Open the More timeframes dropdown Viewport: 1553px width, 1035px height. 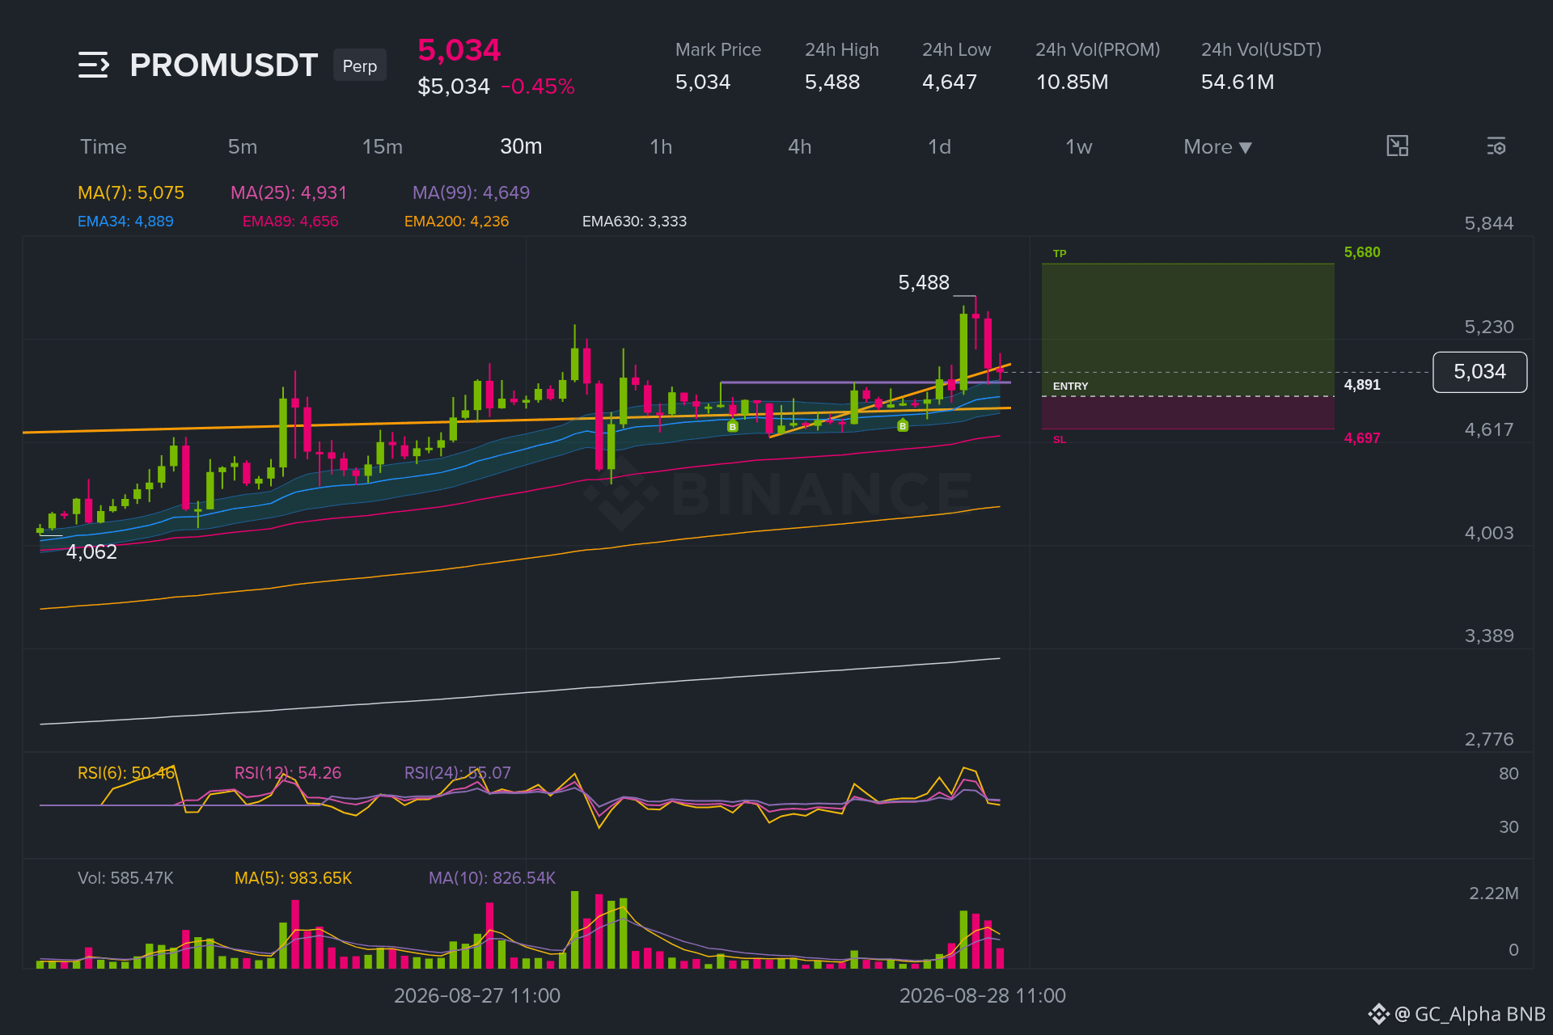coord(1217,146)
